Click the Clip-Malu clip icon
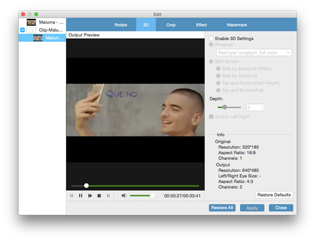This screenshot has width=315, height=241. click(x=31, y=30)
